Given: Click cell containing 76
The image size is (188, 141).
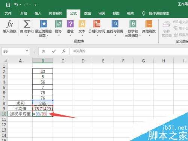Looking at the screenshot, I should (43, 98).
